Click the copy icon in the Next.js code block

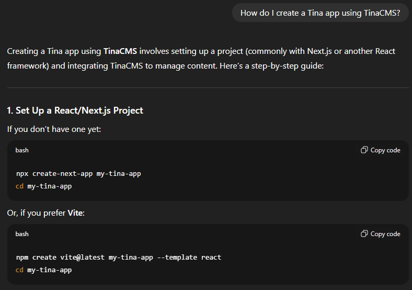point(364,150)
